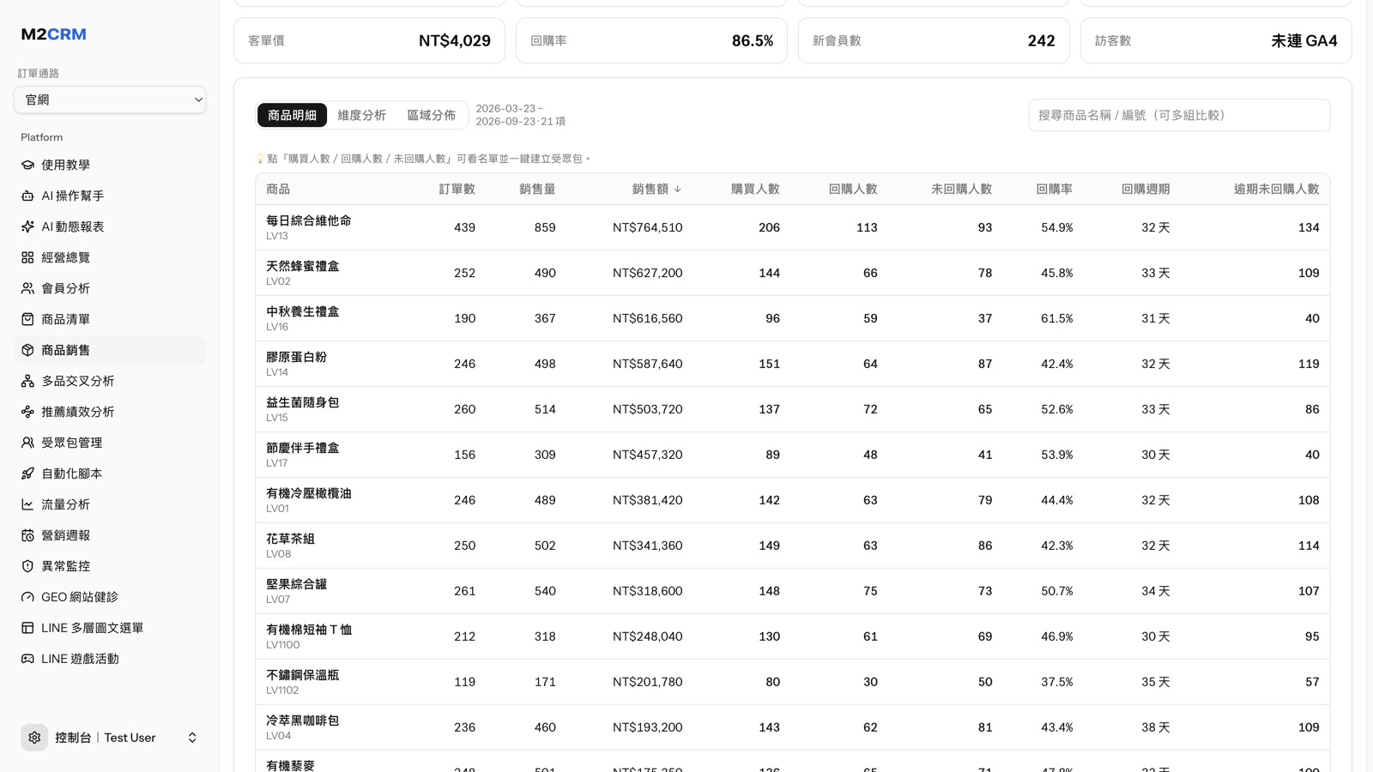Click the AI 動態報表 sparkle icon

coord(27,226)
